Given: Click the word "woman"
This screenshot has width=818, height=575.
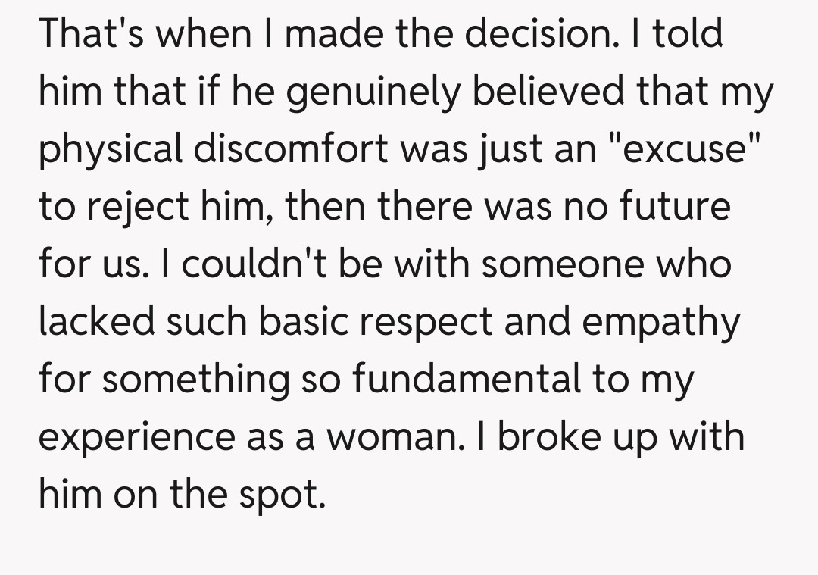Looking at the screenshot, I should [392, 437].
